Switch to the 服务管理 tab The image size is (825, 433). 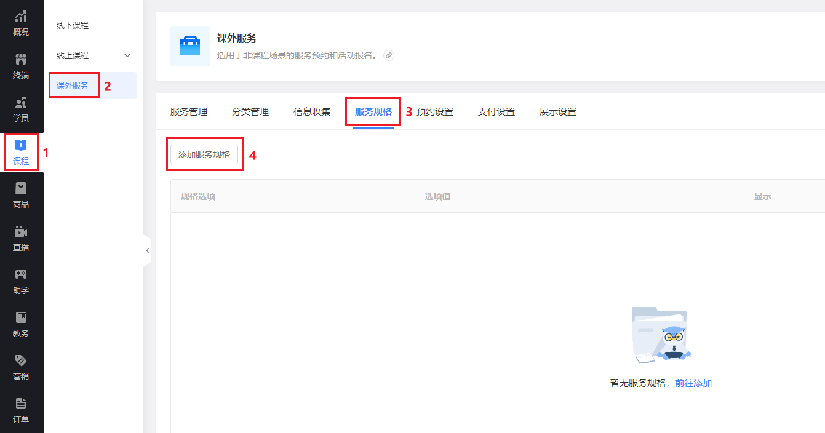pos(189,112)
